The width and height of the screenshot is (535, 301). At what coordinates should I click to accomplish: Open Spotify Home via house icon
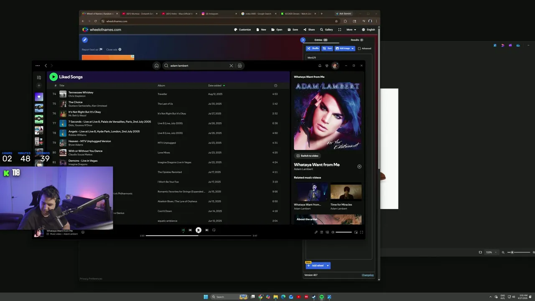click(156, 66)
